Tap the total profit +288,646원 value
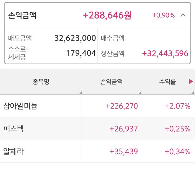195x195 pixels. (x=107, y=16)
